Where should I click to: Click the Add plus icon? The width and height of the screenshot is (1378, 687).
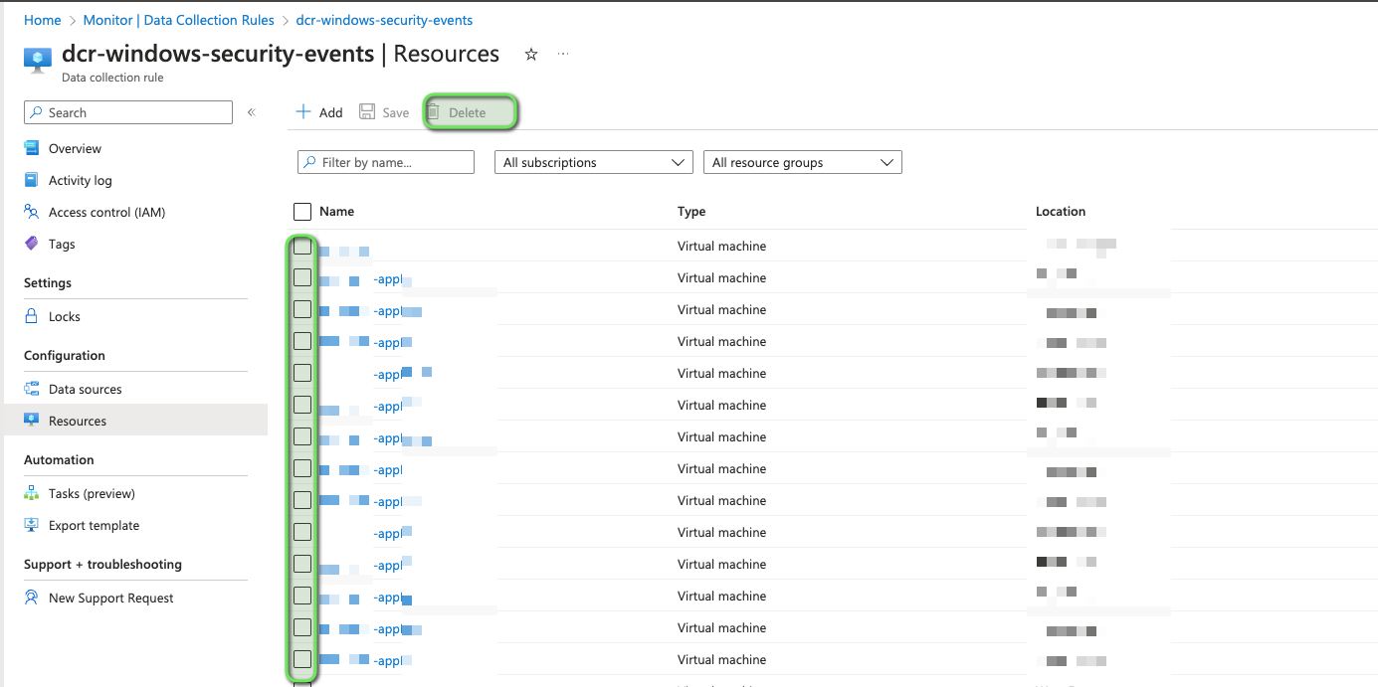coord(303,112)
